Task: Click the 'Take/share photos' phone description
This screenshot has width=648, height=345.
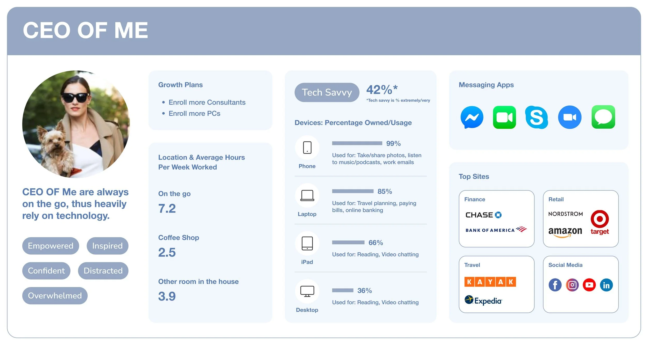Action: (377, 159)
